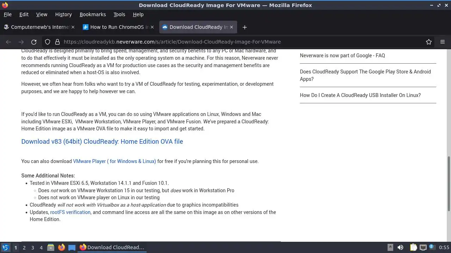Switch to How to Run ChromeOS tab
Screen dimensions: 451x253
[118, 27]
